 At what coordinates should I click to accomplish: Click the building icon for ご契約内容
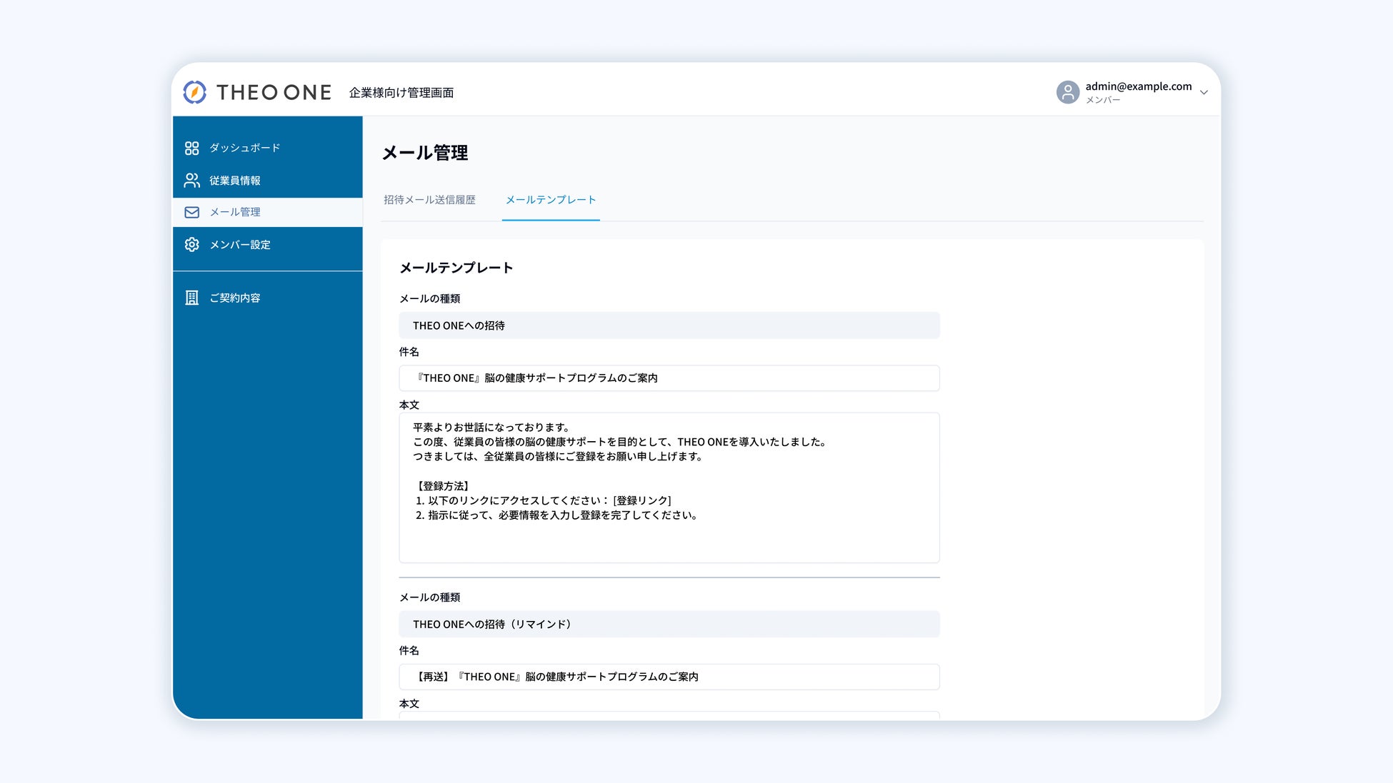191,298
